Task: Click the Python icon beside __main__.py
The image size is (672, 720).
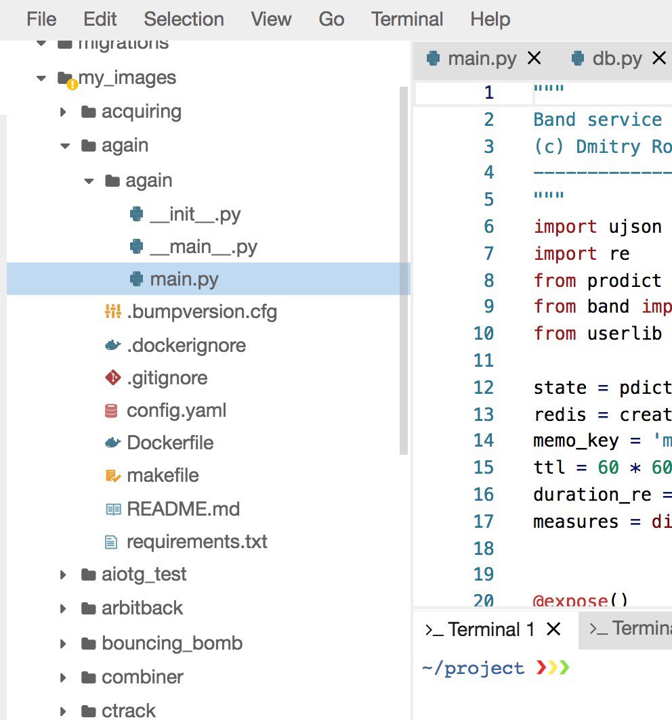Action: 137,246
